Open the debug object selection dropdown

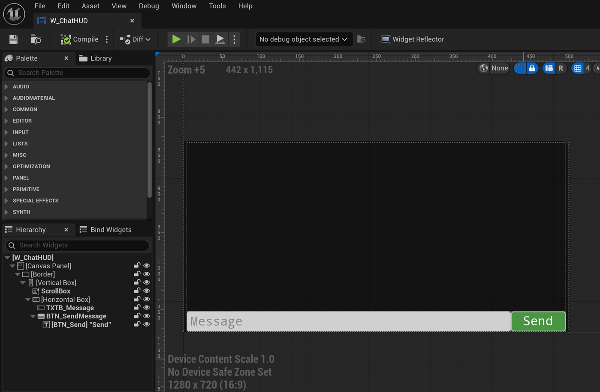coord(304,39)
